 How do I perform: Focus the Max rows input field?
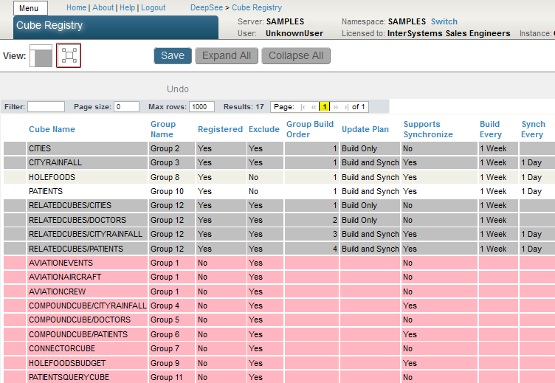click(x=201, y=107)
